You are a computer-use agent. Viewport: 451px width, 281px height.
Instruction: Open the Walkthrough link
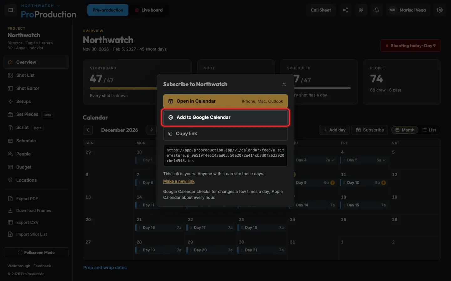pyautogui.click(x=19, y=266)
